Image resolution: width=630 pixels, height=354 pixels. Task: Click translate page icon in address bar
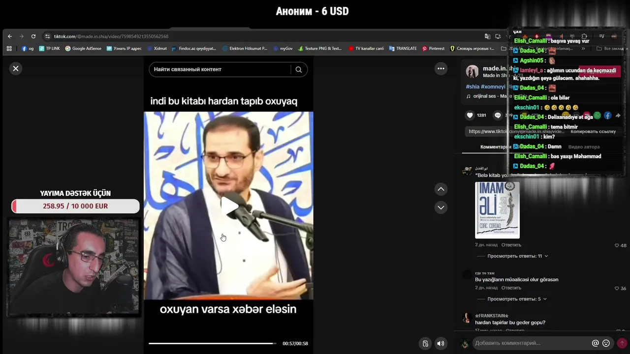(x=487, y=36)
